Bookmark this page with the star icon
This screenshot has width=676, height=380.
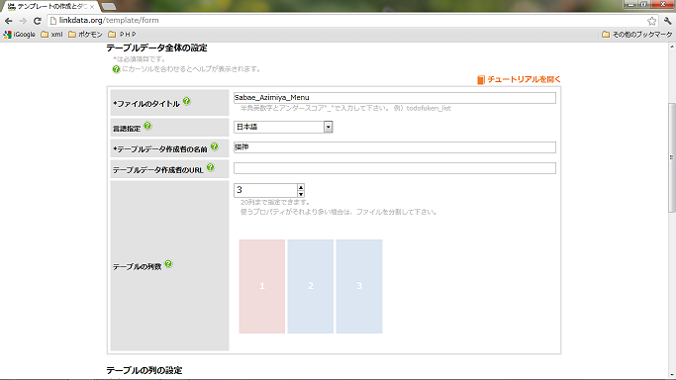pyautogui.click(x=651, y=20)
